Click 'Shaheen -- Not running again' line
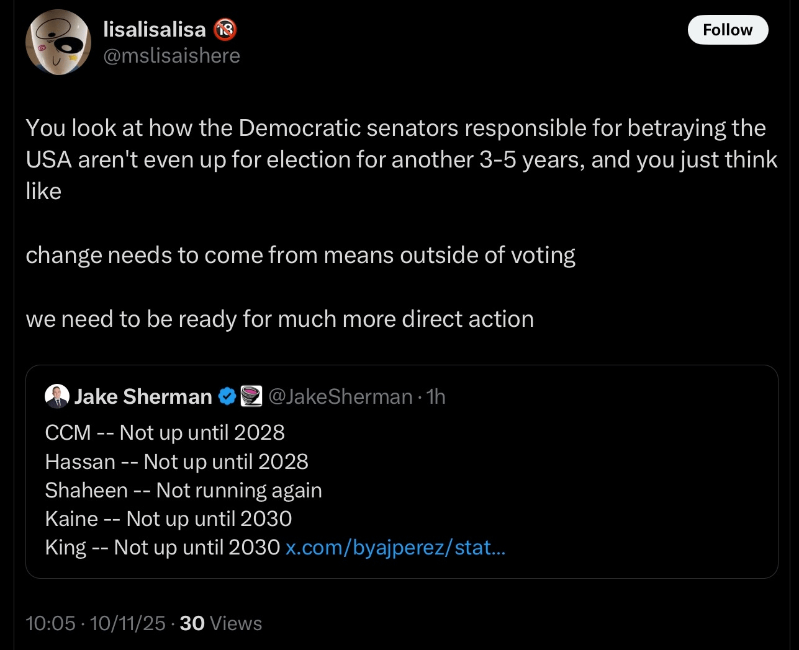 [x=183, y=490]
